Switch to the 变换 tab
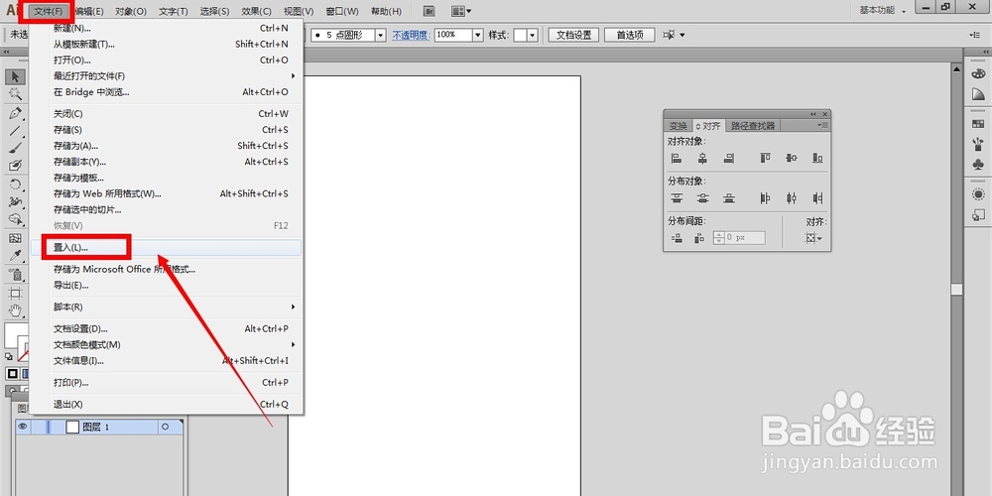 click(678, 126)
